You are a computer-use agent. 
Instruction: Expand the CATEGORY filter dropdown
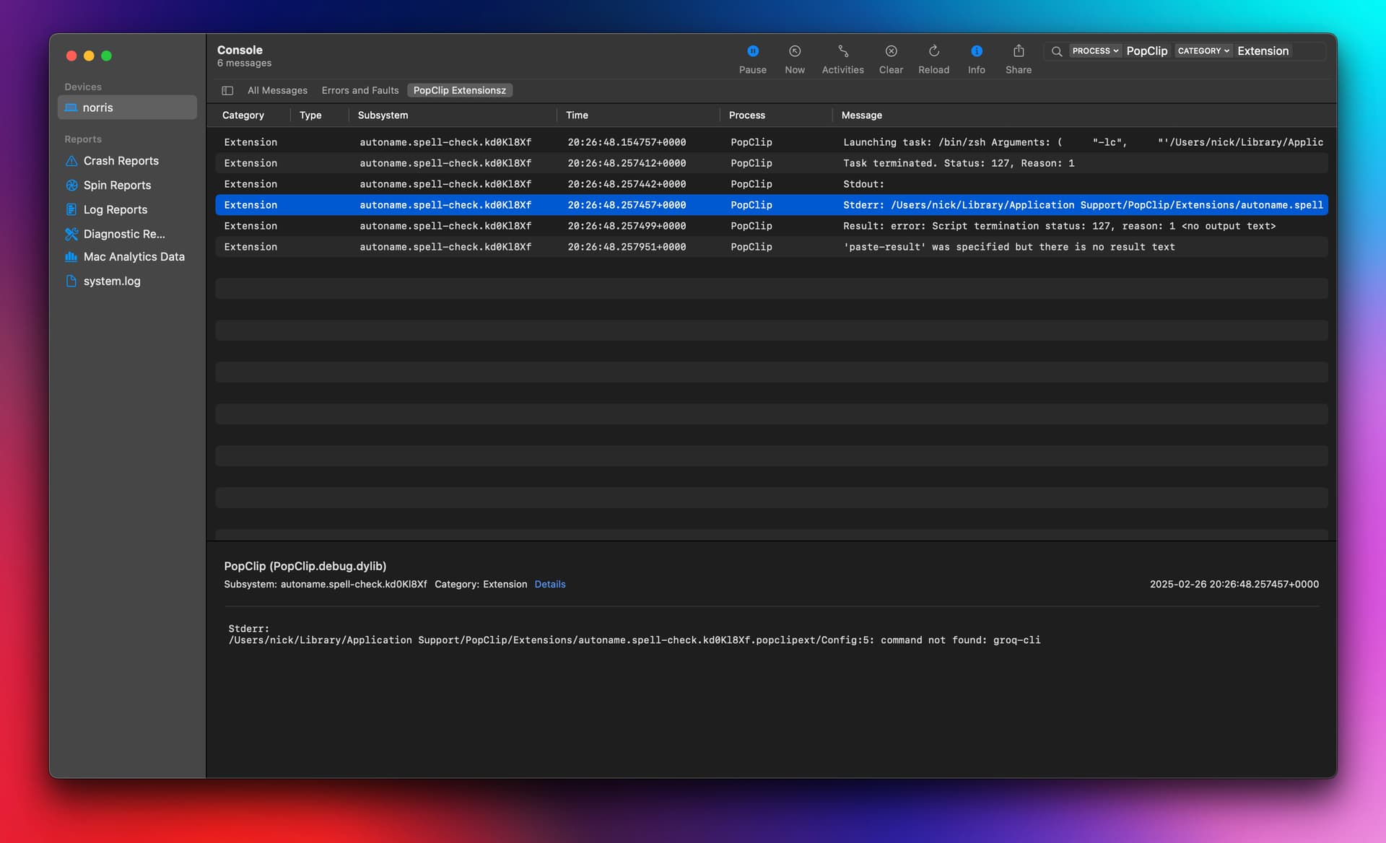click(1203, 51)
